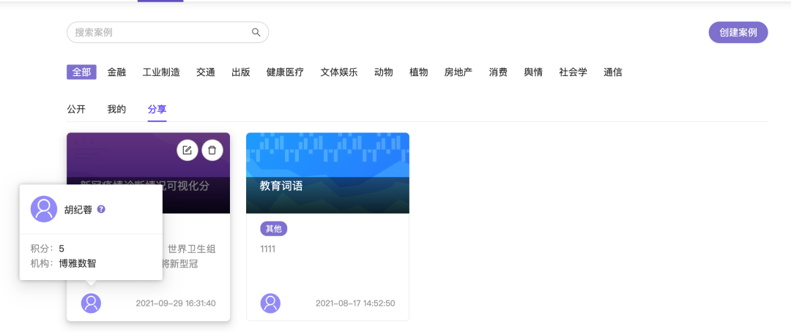Click the 创建案例 button
Image resolution: width=791 pixels, height=332 pixels.
(x=738, y=32)
